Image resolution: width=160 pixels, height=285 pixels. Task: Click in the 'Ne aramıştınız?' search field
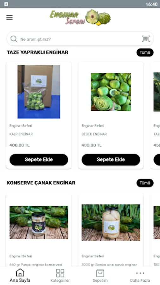(x=80, y=39)
